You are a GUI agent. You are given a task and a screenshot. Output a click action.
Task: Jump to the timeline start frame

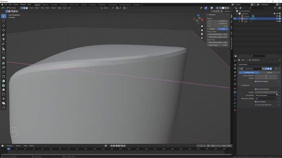111,146
